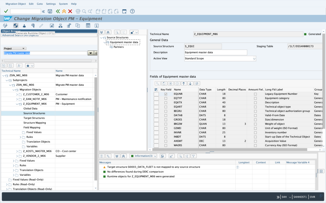The width and height of the screenshot is (326, 203).
Task: Toggle Key Field checkbox for EQUNR
Action: pyautogui.click(x=166, y=94)
